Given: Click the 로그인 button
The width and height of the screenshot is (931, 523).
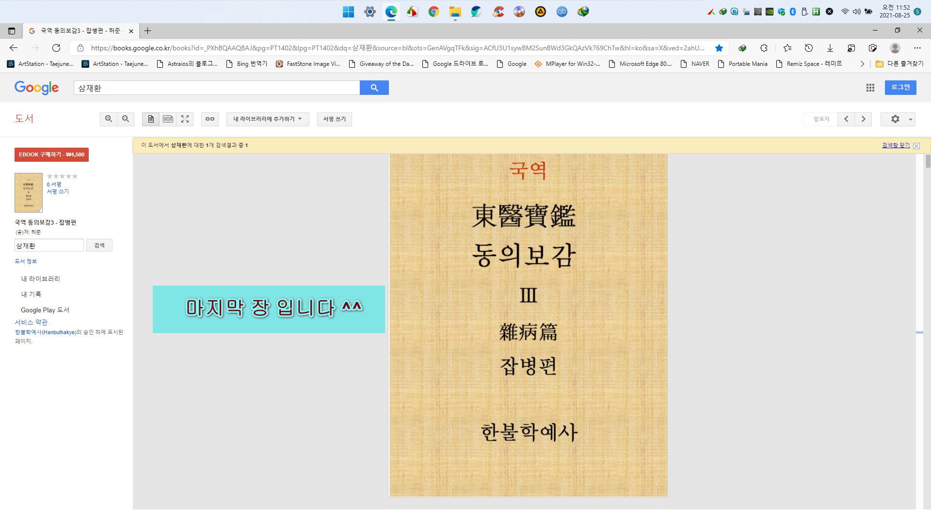Looking at the screenshot, I should click(900, 88).
